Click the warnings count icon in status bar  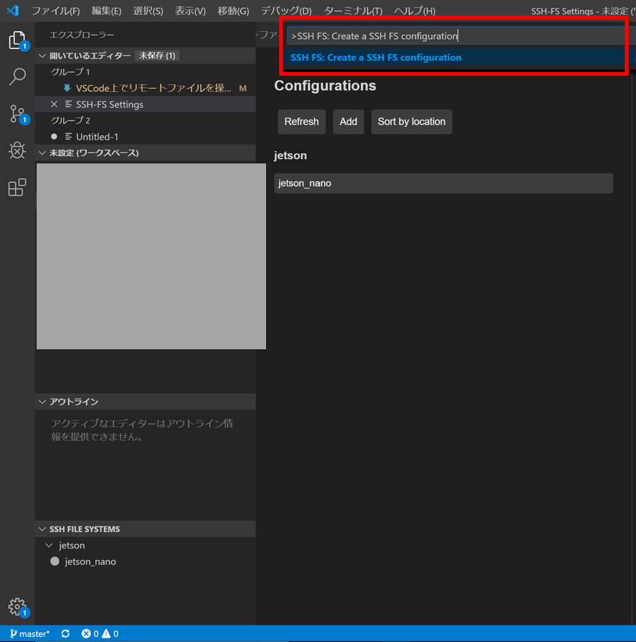(106, 633)
